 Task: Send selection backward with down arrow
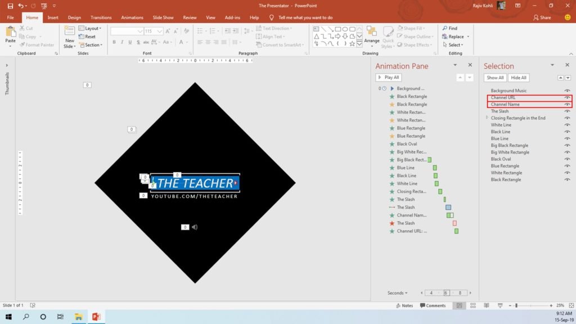[x=568, y=78]
